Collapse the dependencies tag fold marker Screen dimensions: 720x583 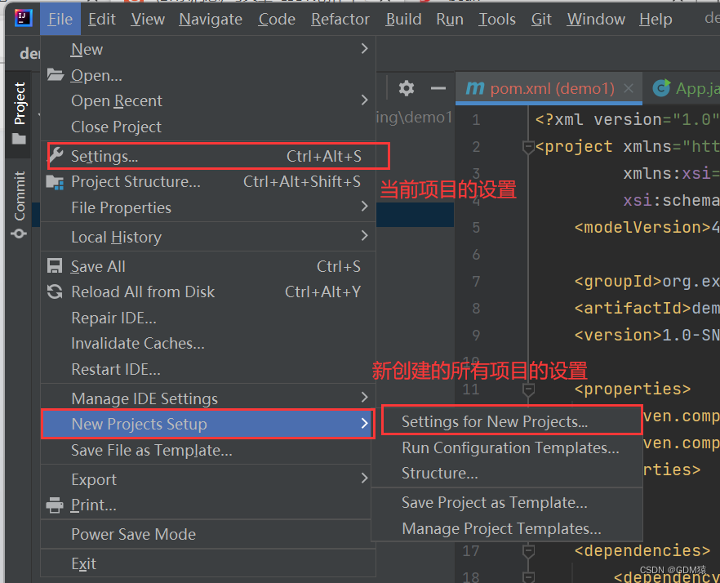coord(528,550)
